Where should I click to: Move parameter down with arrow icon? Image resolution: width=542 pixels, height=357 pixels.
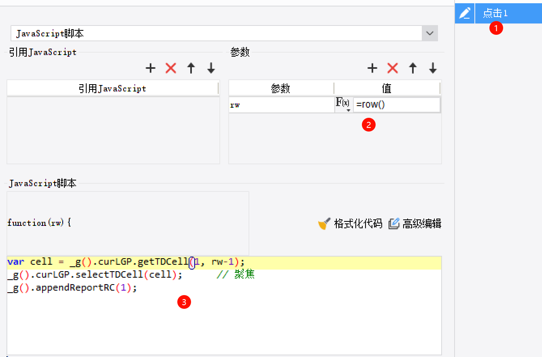point(433,68)
